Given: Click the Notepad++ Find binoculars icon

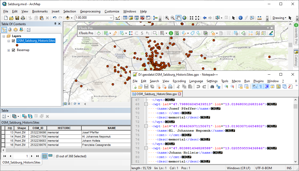Looking at the screenshot, I should pyautogui.click(x=212, y=87).
